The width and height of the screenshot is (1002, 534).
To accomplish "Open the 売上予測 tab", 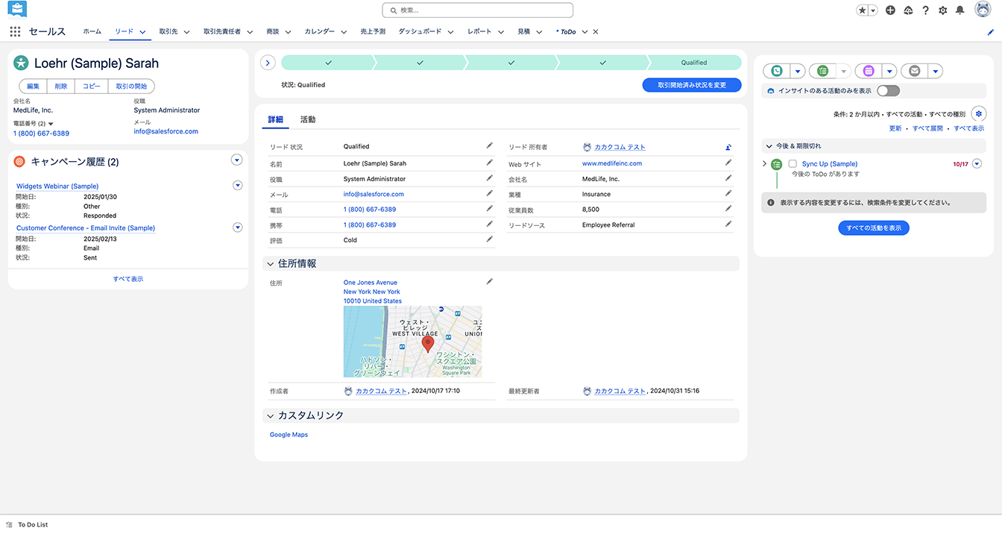I will [x=373, y=32].
